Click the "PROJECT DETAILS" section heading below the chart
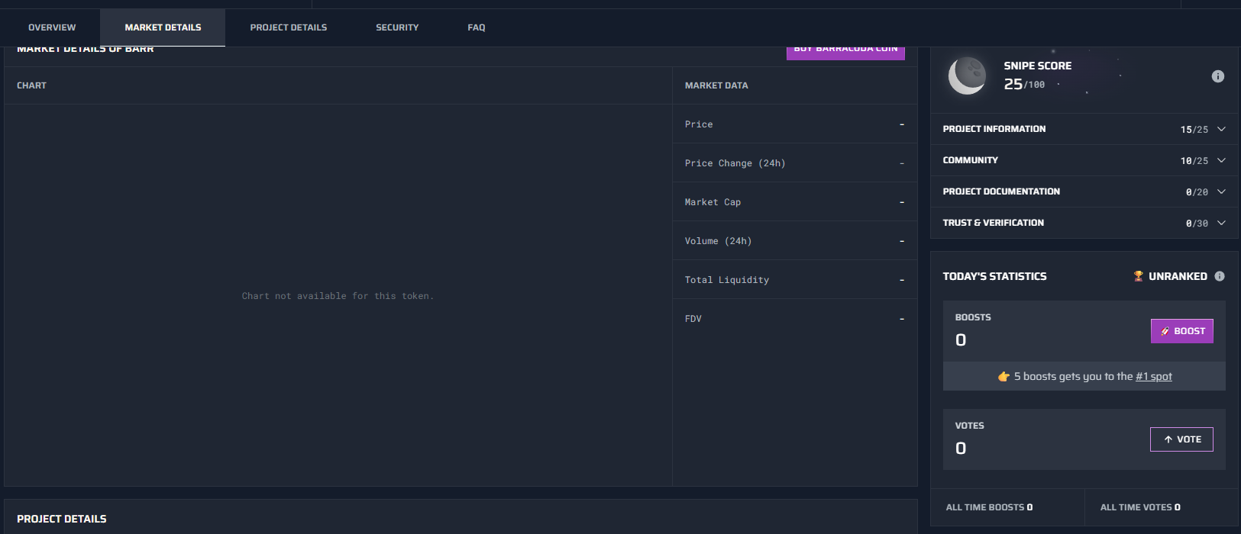Image resolution: width=1241 pixels, height=534 pixels. click(62, 519)
